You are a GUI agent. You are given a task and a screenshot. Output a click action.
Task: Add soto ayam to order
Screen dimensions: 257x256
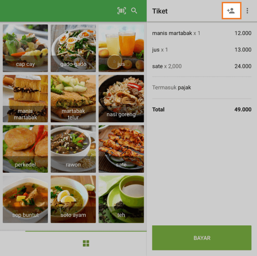(x=73, y=199)
